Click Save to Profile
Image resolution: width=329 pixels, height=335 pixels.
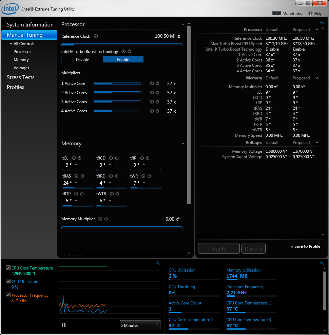point(305,246)
